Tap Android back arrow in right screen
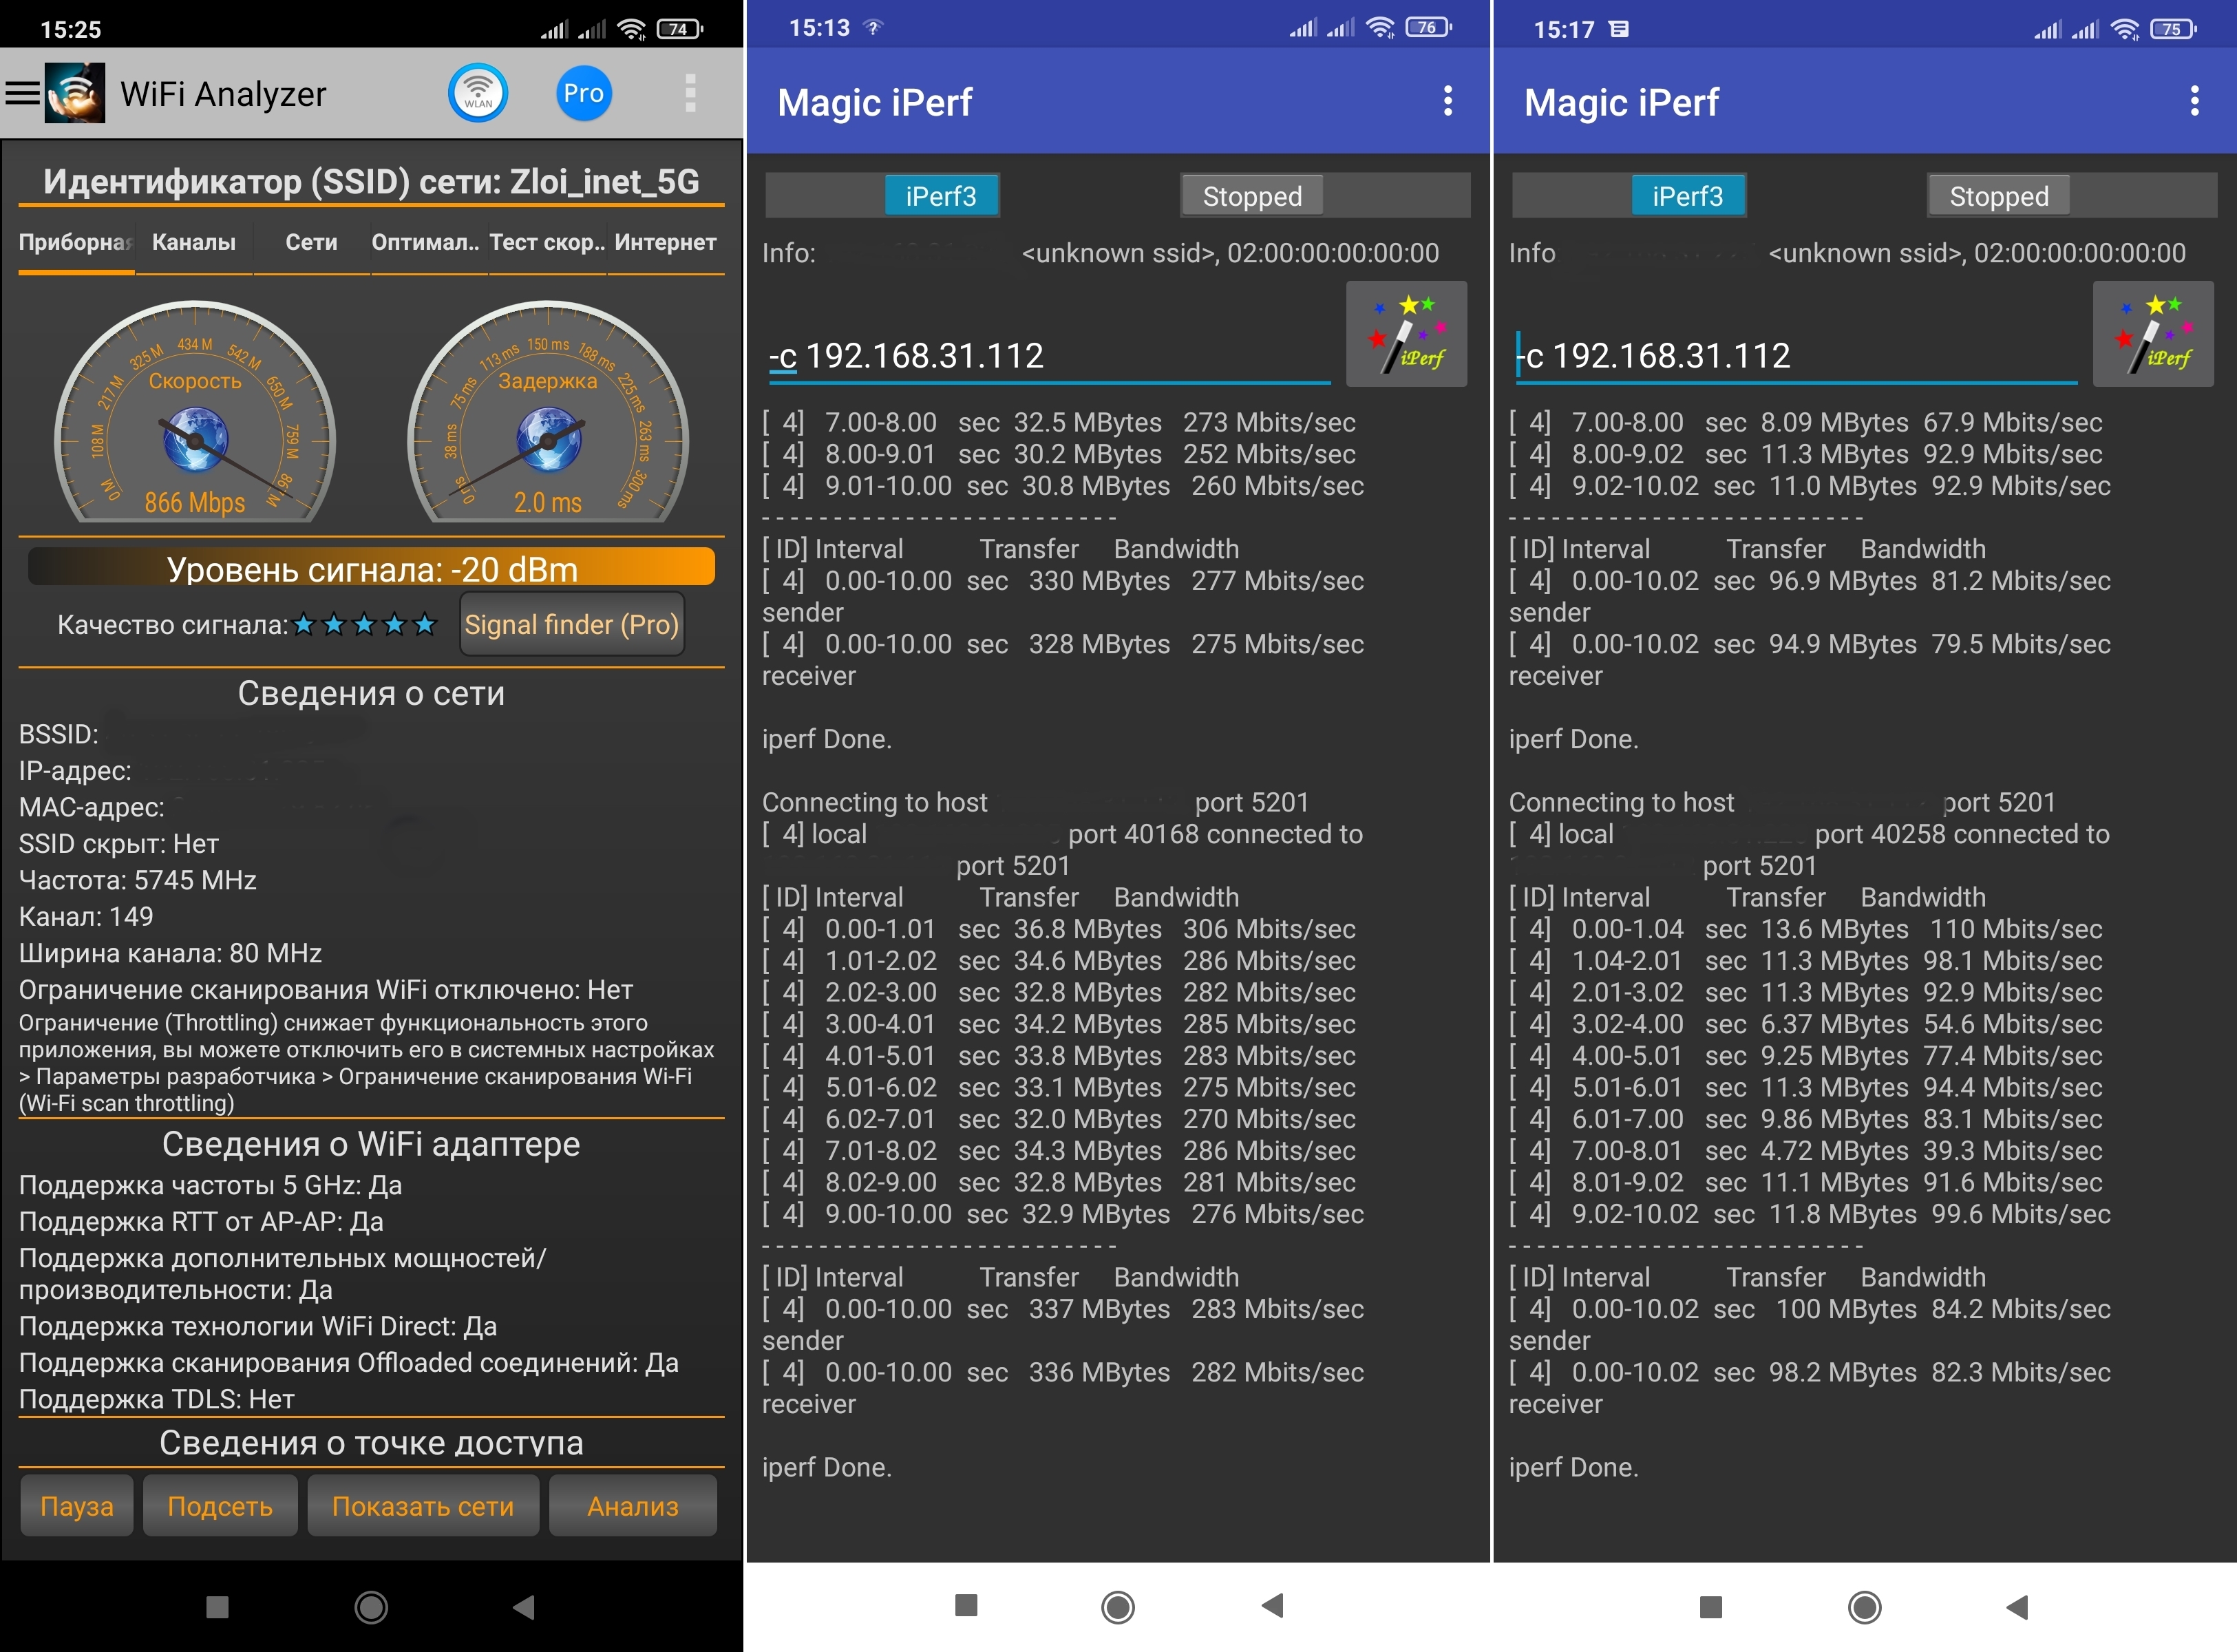 (x=2017, y=1607)
